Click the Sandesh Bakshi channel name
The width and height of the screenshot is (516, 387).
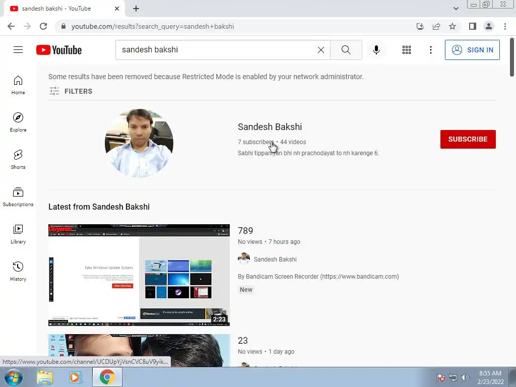pyautogui.click(x=270, y=126)
